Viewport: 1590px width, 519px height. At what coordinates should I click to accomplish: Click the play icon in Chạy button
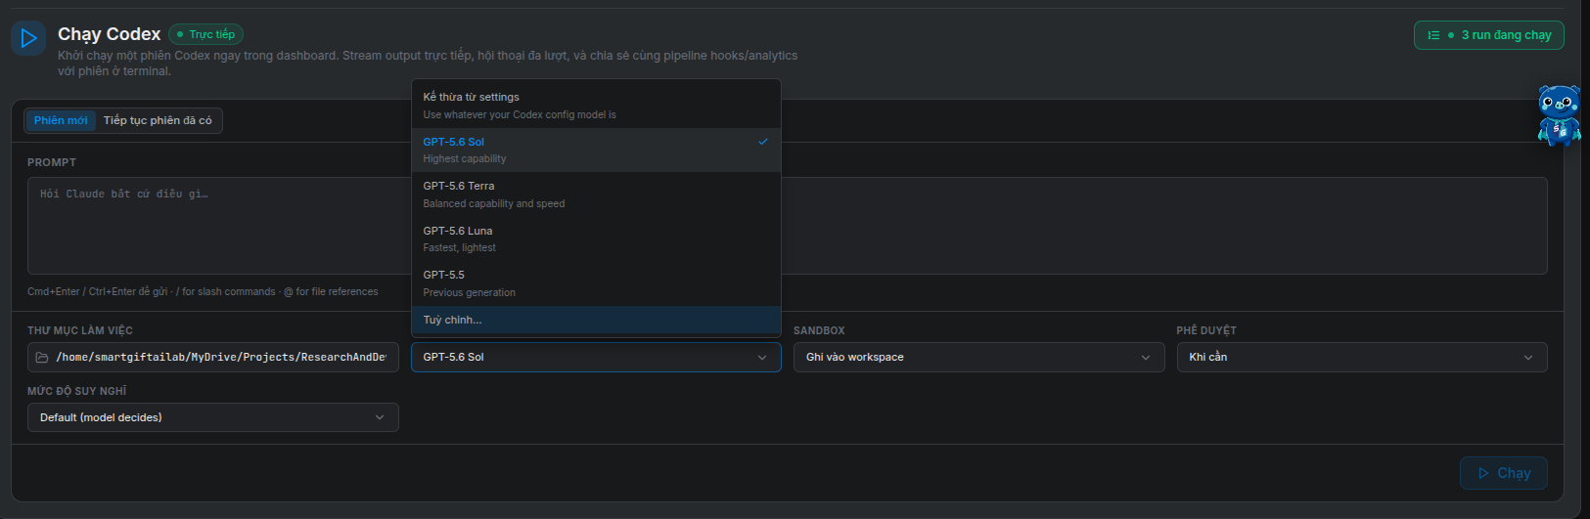point(1483,473)
